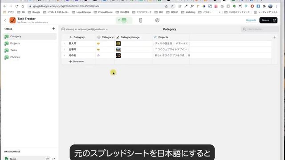Select the その他 category cell
285x160 pixels.
[x=81, y=56]
